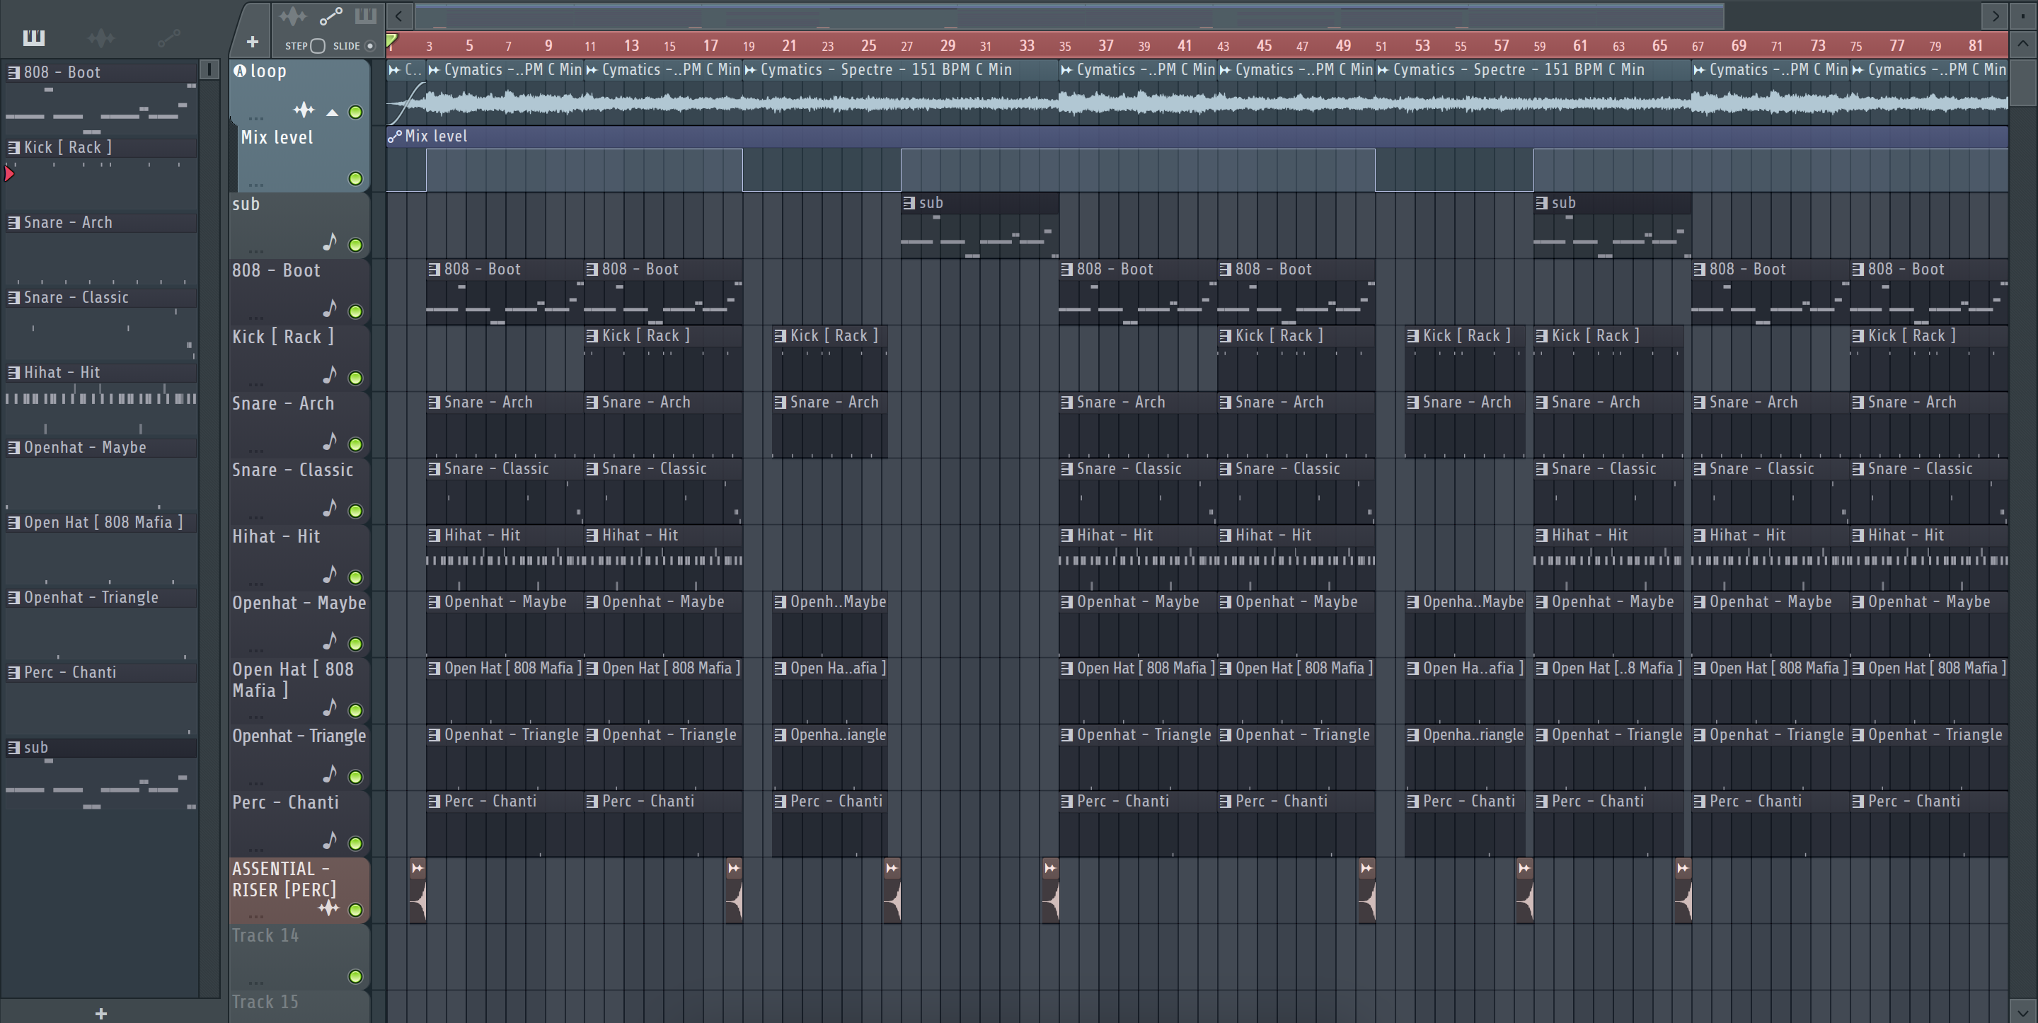Screen dimensions: 2038x1023
Task: Select the 808 - Boot pattern in the picker
Action: 101,72
